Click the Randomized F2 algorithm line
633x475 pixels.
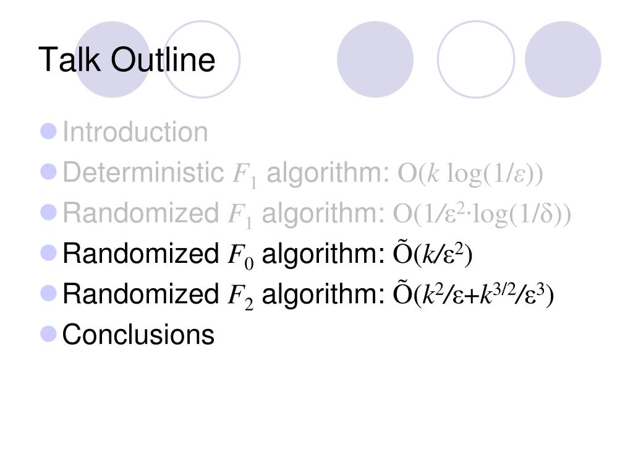tap(308, 295)
